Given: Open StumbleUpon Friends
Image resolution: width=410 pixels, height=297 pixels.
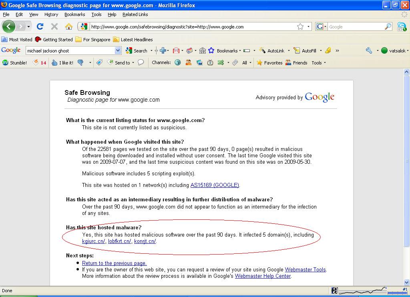Looking at the screenshot, I should pos(296,63).
